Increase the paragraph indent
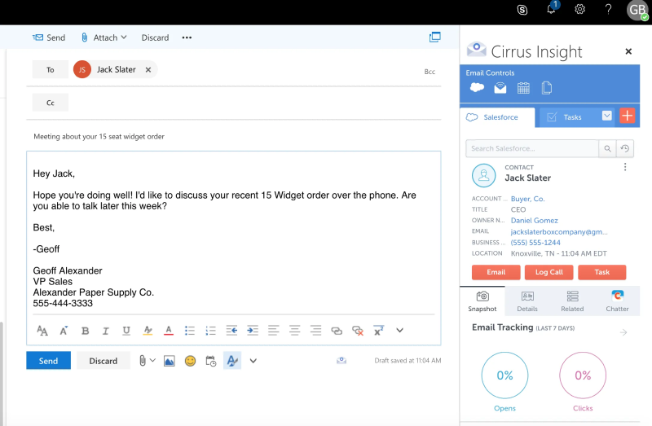 click(x=253, y=331)
